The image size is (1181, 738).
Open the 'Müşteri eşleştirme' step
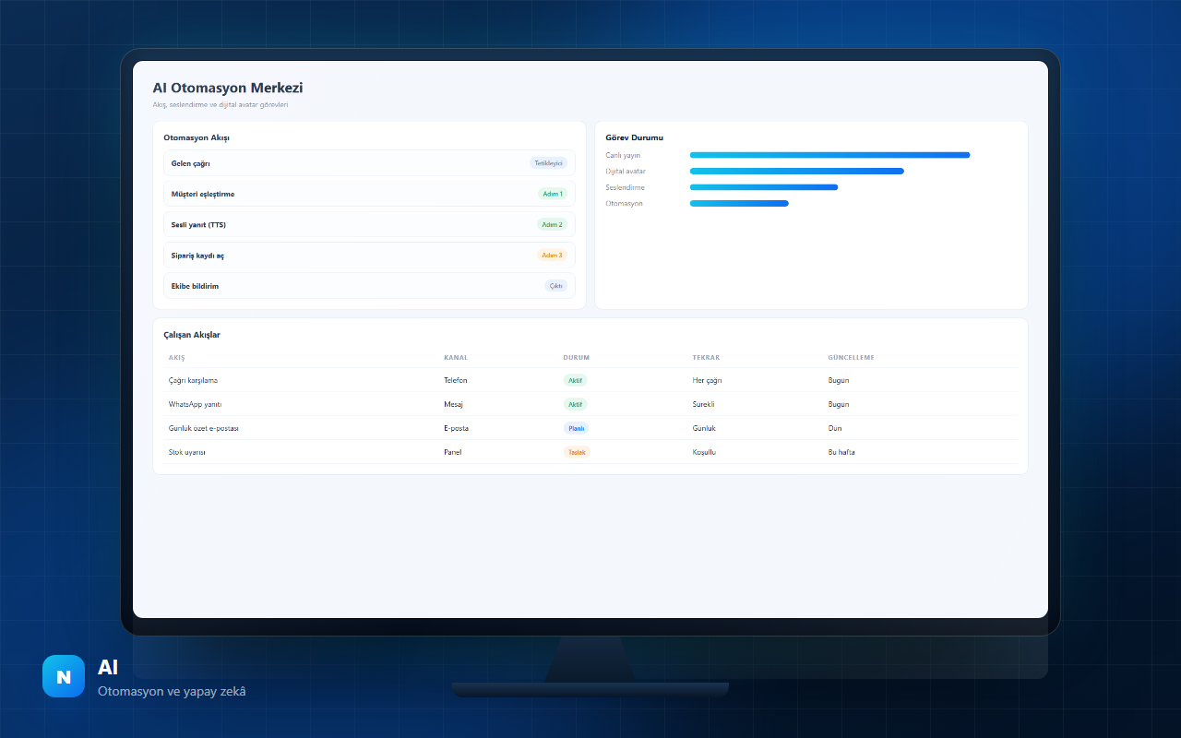click(x=369, y=194)
